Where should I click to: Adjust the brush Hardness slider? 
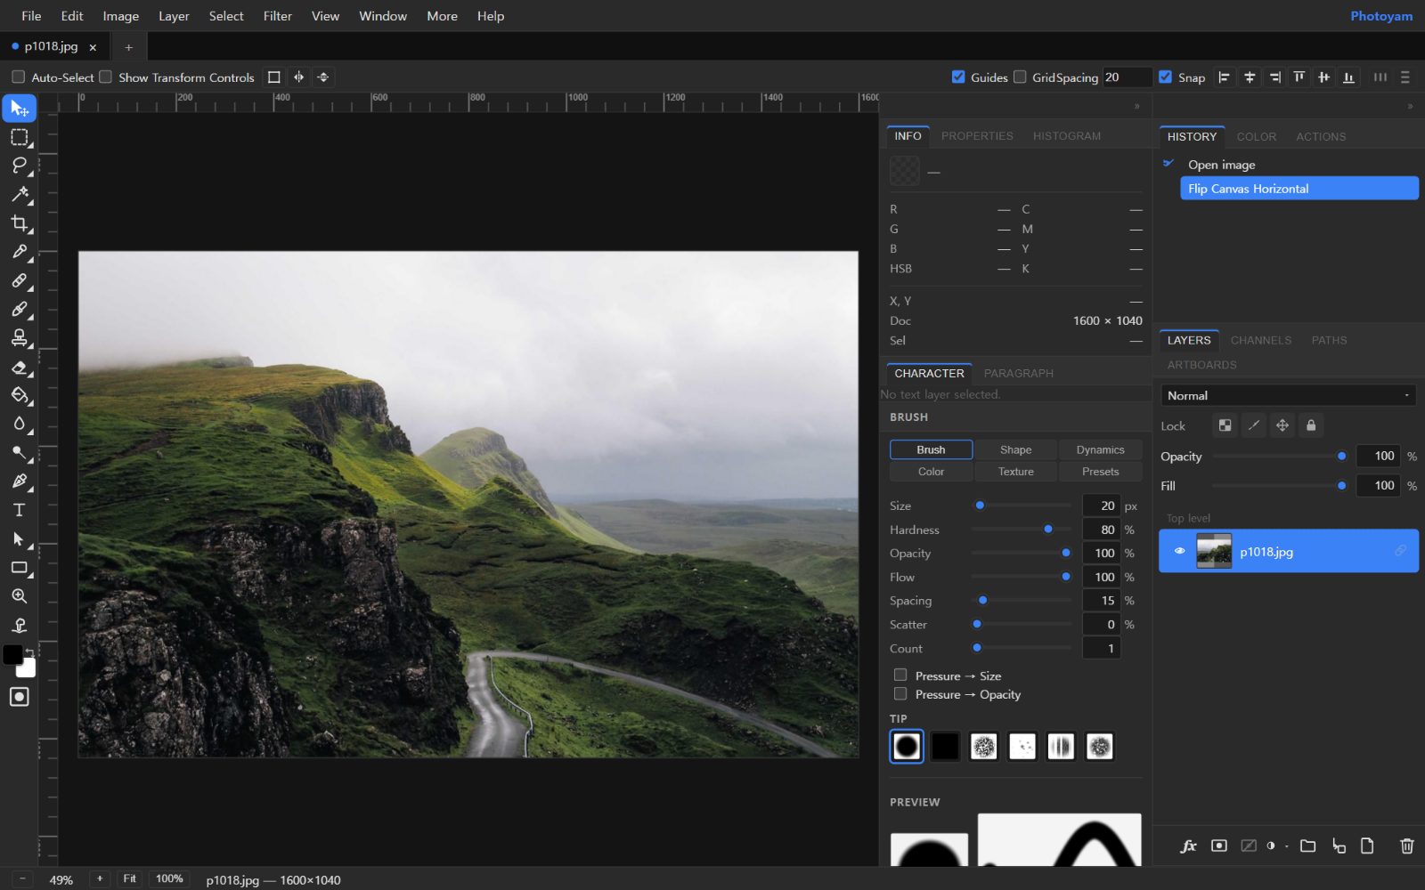point(1022,530)
